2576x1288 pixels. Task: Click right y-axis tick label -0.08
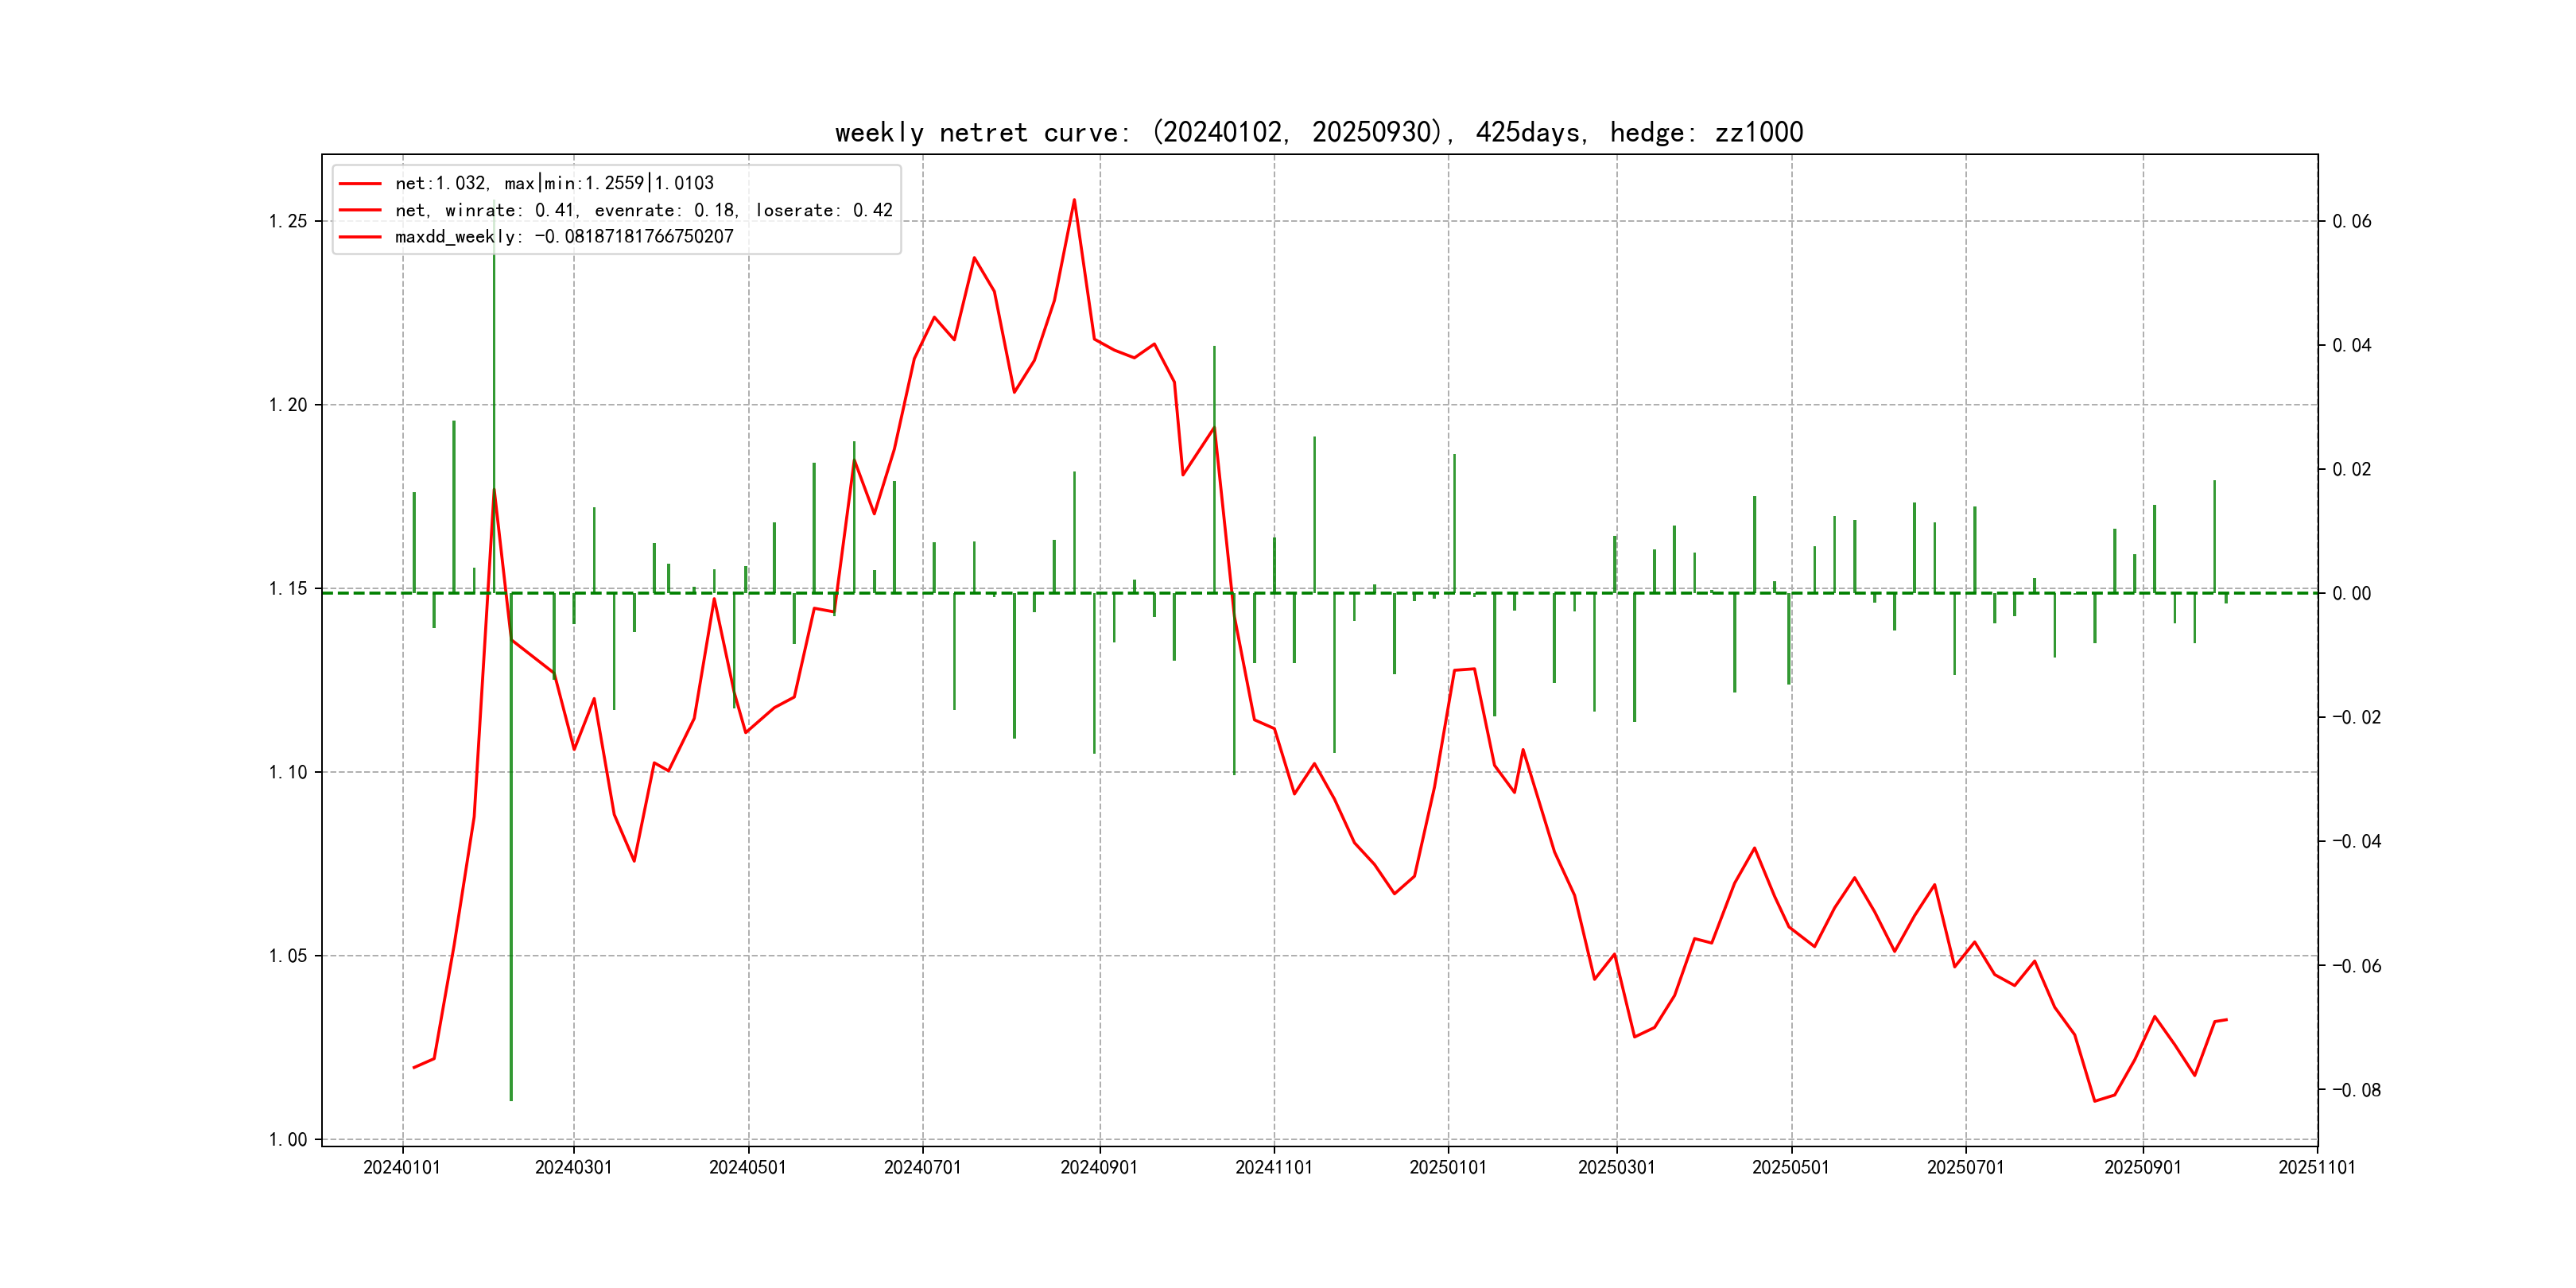pyautogui.click(x=2356, y=1090)
